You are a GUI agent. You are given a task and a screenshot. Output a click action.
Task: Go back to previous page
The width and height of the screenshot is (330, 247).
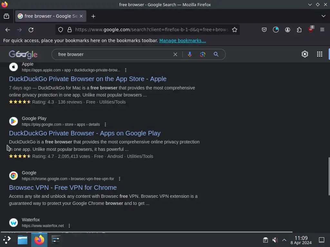pyautogui.click(x=8, y=30)
